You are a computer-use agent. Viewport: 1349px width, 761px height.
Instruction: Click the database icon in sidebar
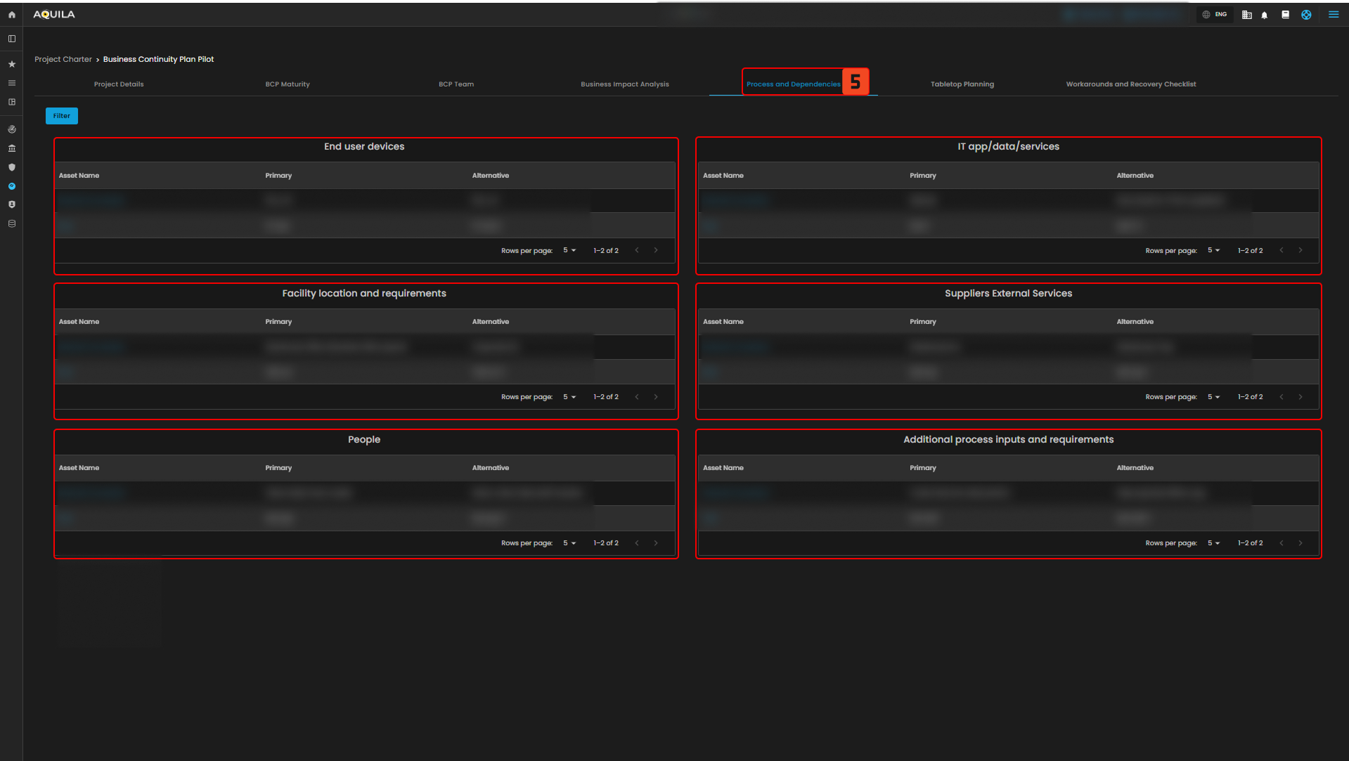[12, 223]
